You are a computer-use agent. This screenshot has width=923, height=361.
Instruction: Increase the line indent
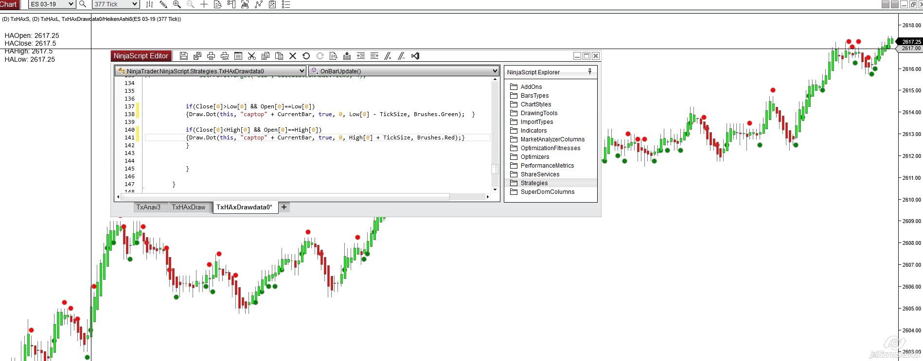(374, 56)
